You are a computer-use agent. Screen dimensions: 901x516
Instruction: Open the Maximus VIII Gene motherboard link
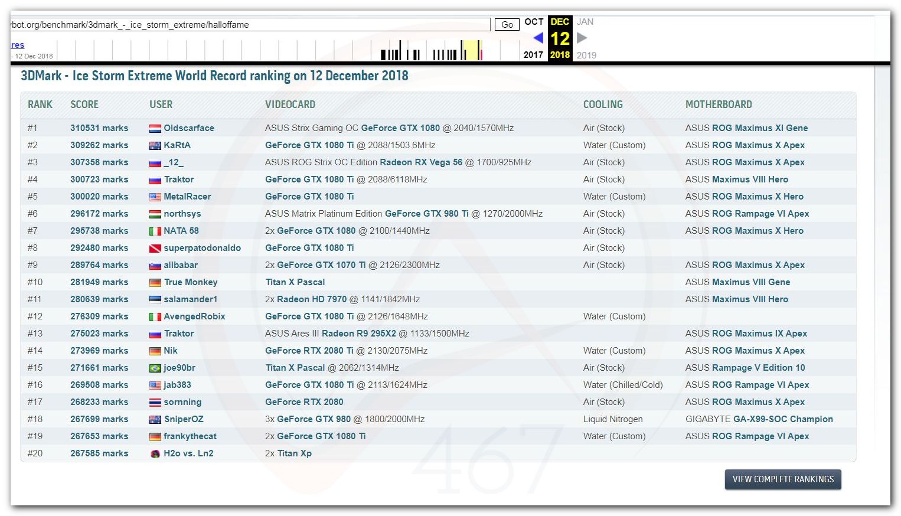click(x=751, y=282)
